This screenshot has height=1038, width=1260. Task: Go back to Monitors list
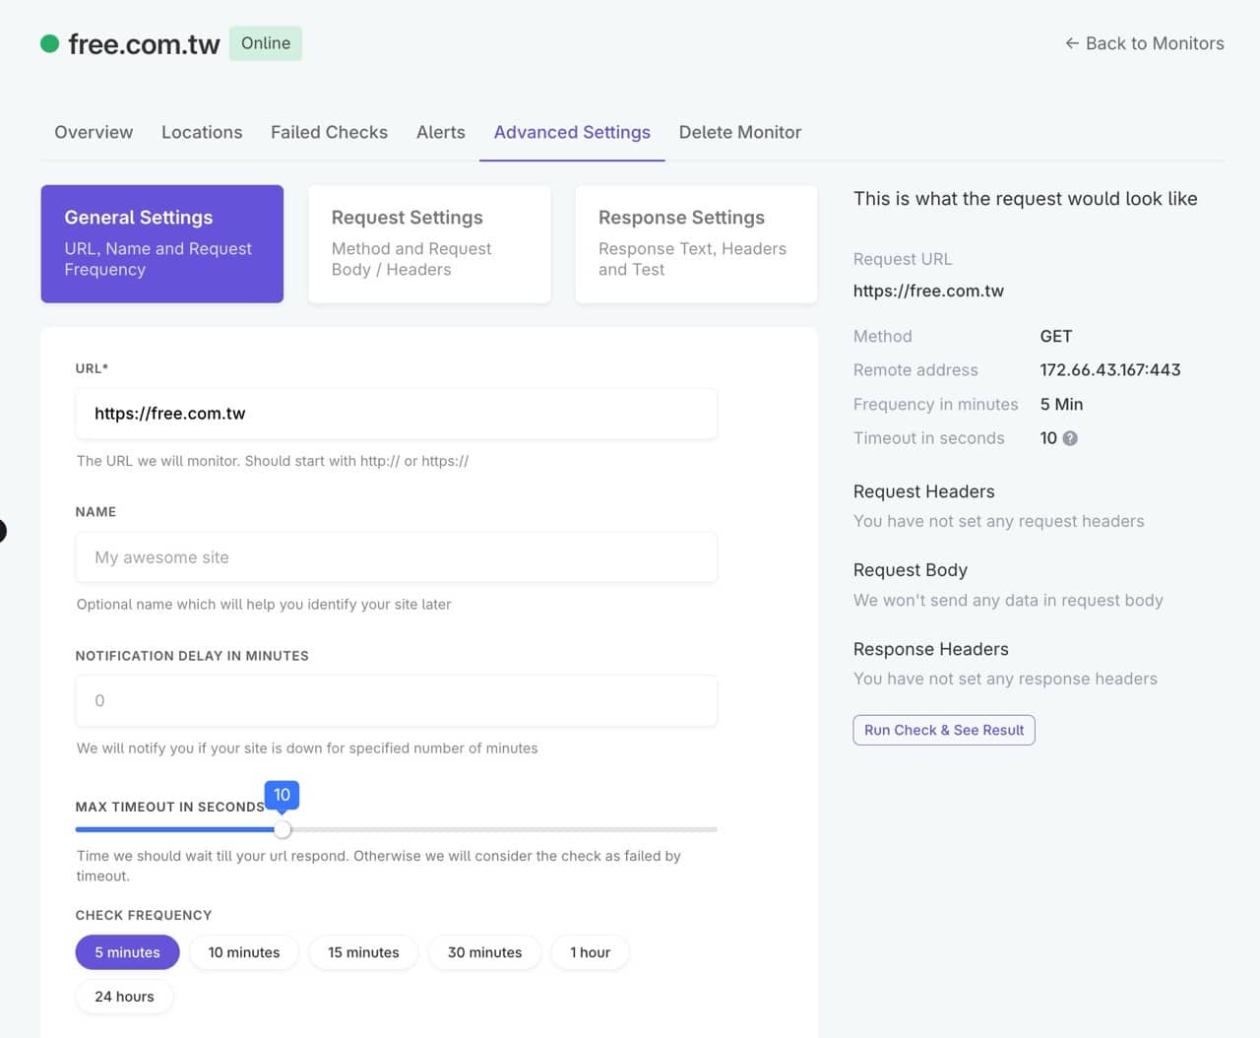[x=1144, y=43]
